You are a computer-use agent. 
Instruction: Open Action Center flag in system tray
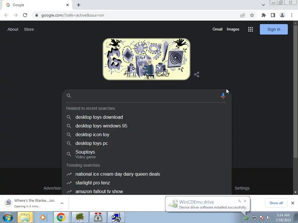coord(262,217)
